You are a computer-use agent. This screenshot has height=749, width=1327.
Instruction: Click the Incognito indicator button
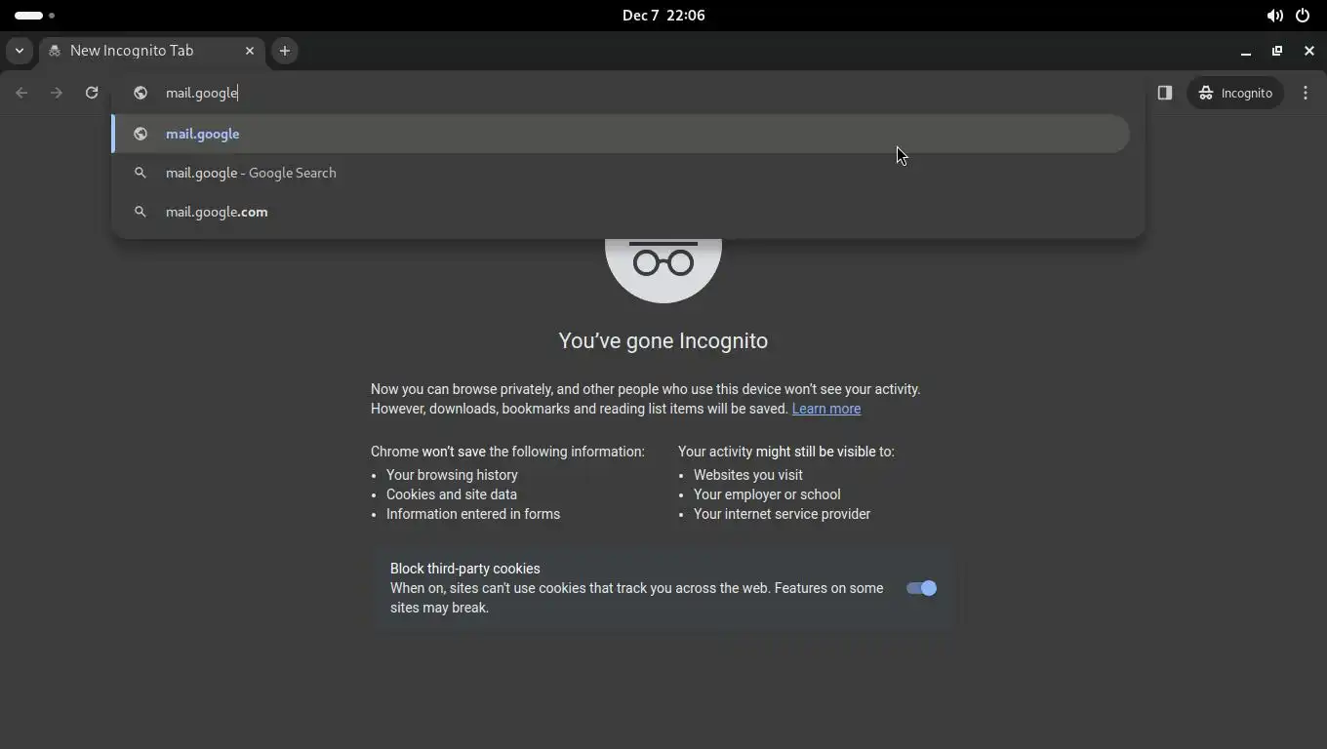click(1235, 93)
